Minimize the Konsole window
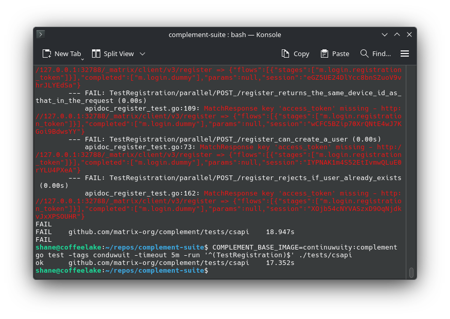Screen dimensions: 450x319 tap(385, 34)
